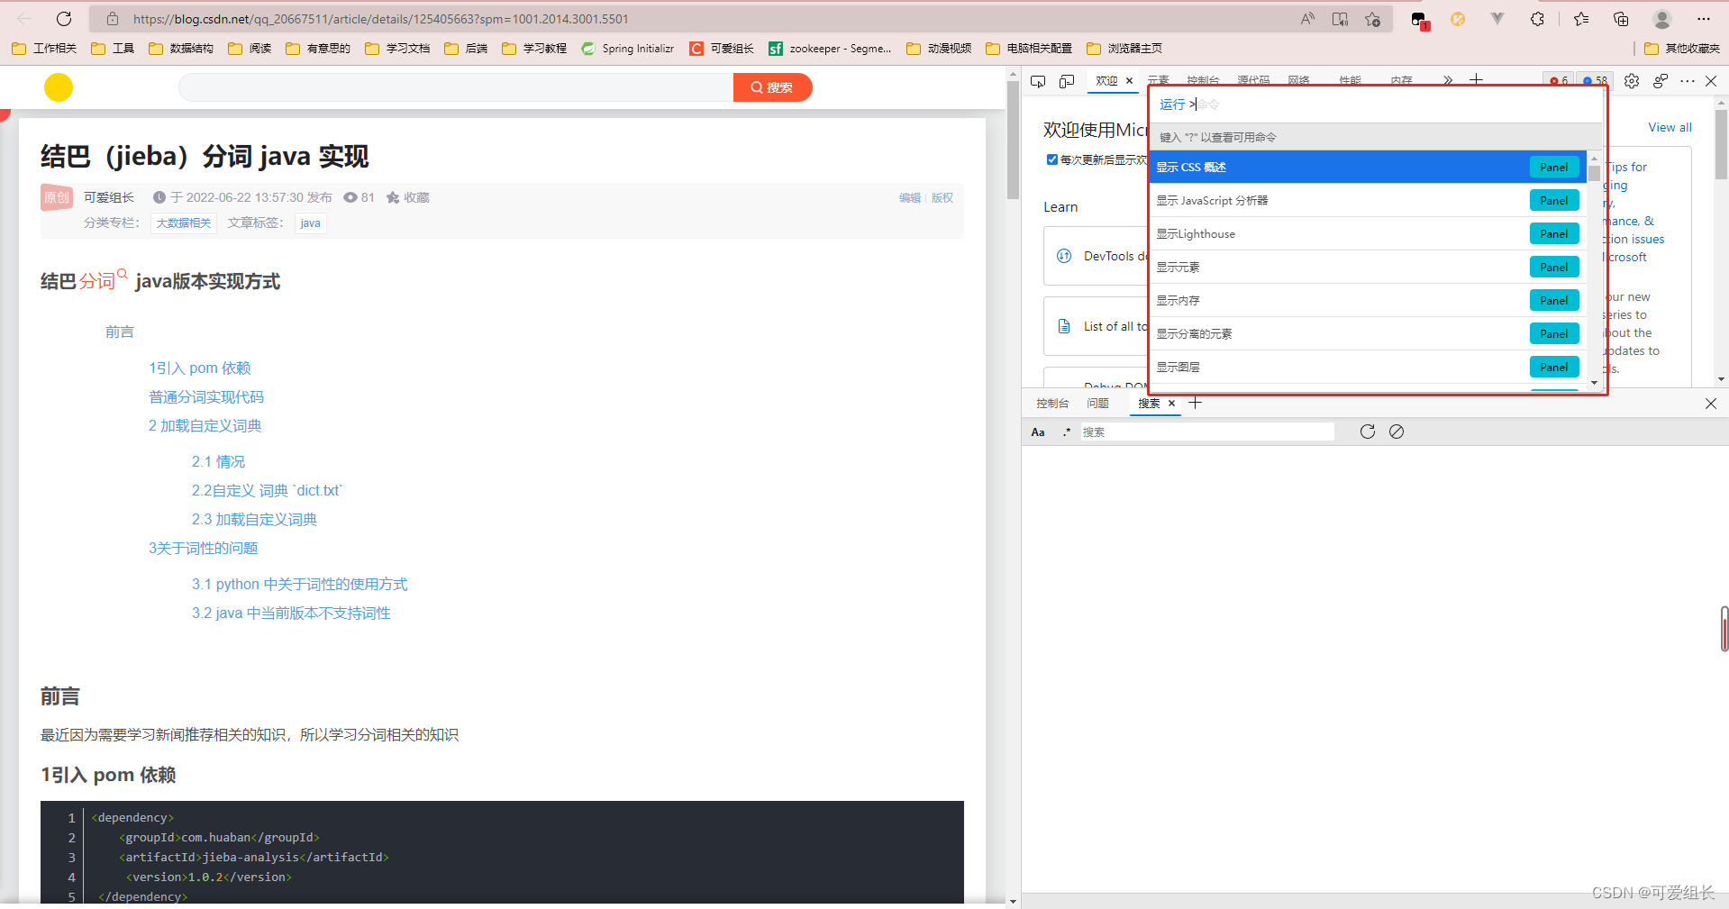
Task: Click the drawer 搜索 input field
Action: pos(1206,432)
